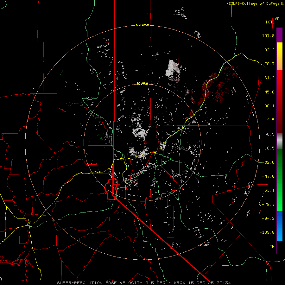Click the '100 NMI' range ring label
Viewport: 285px width, 285px height.
[142, 25]
